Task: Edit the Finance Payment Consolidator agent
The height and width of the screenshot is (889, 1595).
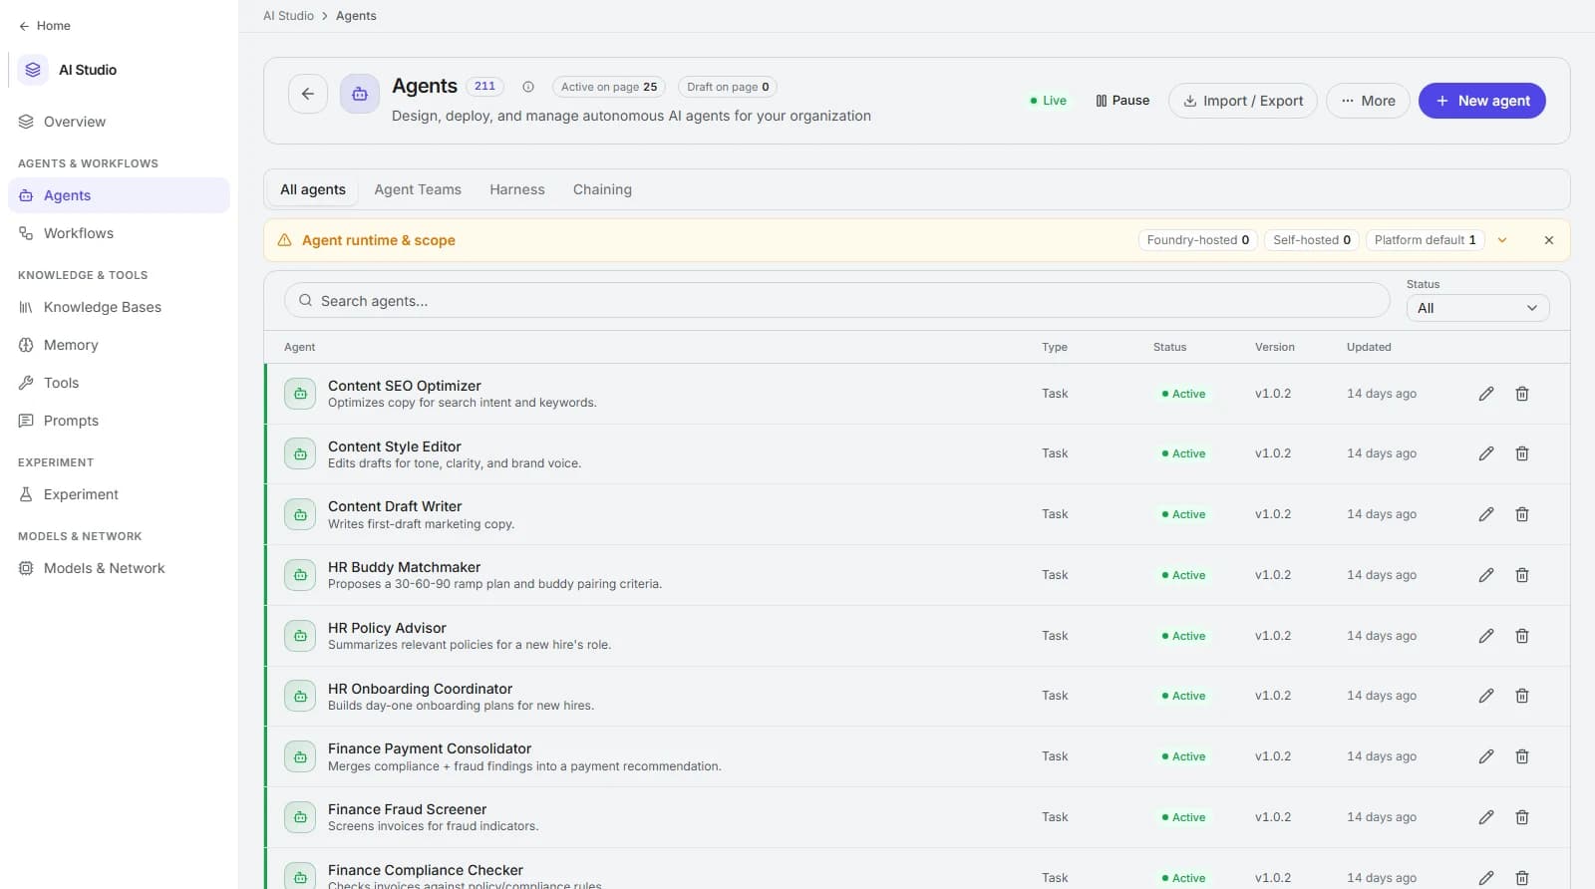Action: point(1485,756)
